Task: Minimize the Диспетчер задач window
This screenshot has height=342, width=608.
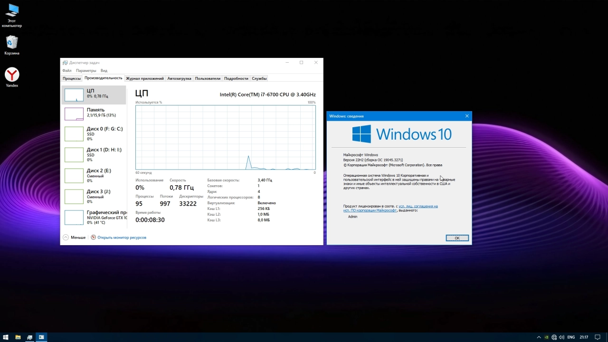Action: (287, 63)
